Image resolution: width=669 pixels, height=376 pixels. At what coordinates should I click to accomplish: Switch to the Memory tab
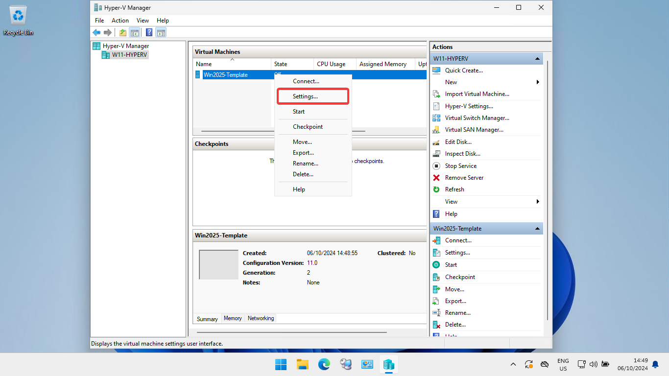(x=233, y=318)
